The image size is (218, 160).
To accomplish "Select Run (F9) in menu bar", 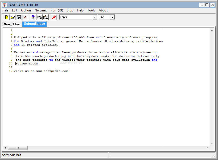I will (x=57, y=10).
